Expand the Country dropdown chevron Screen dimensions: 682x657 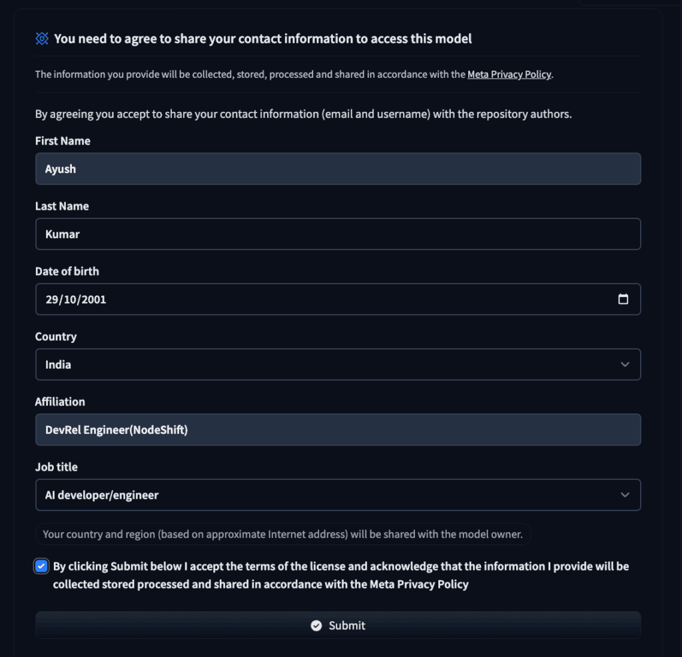click(625, 365)
